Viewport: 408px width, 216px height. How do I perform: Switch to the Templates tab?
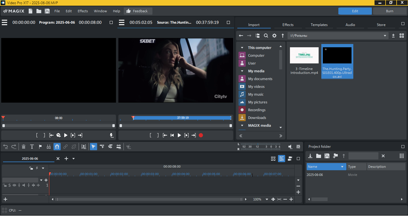(x=319, y=25)
